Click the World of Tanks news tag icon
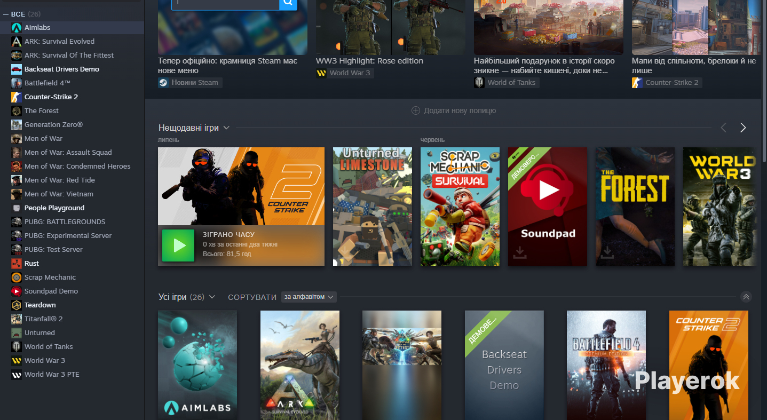The width and height of the screenshot is (767, 420). (479, 83)
